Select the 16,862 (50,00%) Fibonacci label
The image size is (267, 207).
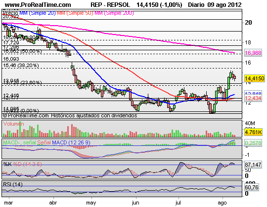[x=22, y=51]
